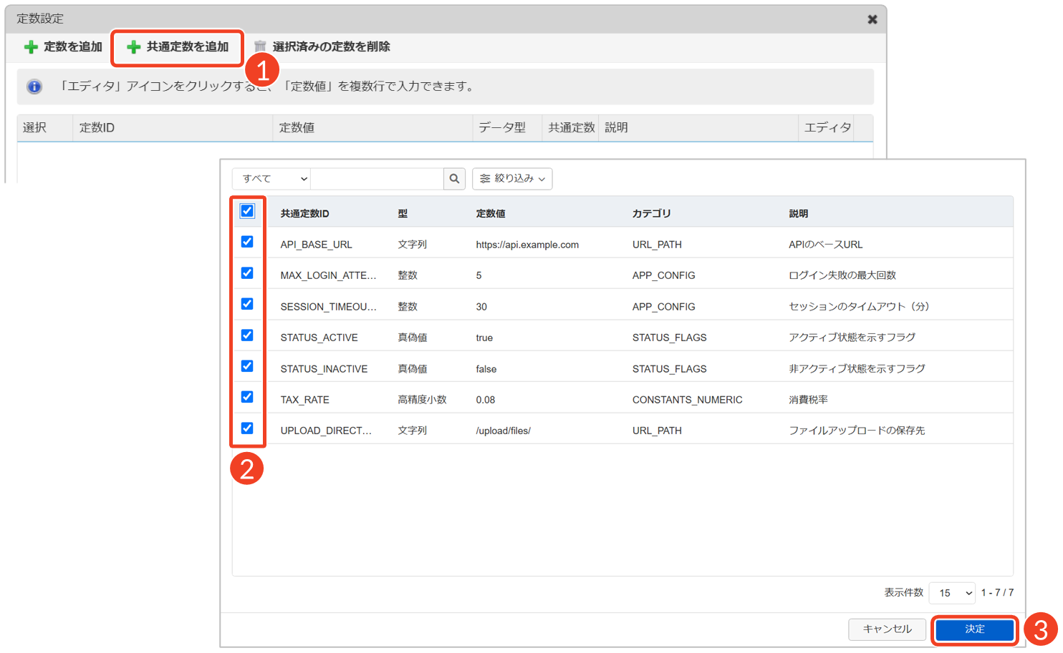Toggle the select-all header checkbox
This screenshot has height=653, width=1063.
pyautogui.click(x=247, y=211)
